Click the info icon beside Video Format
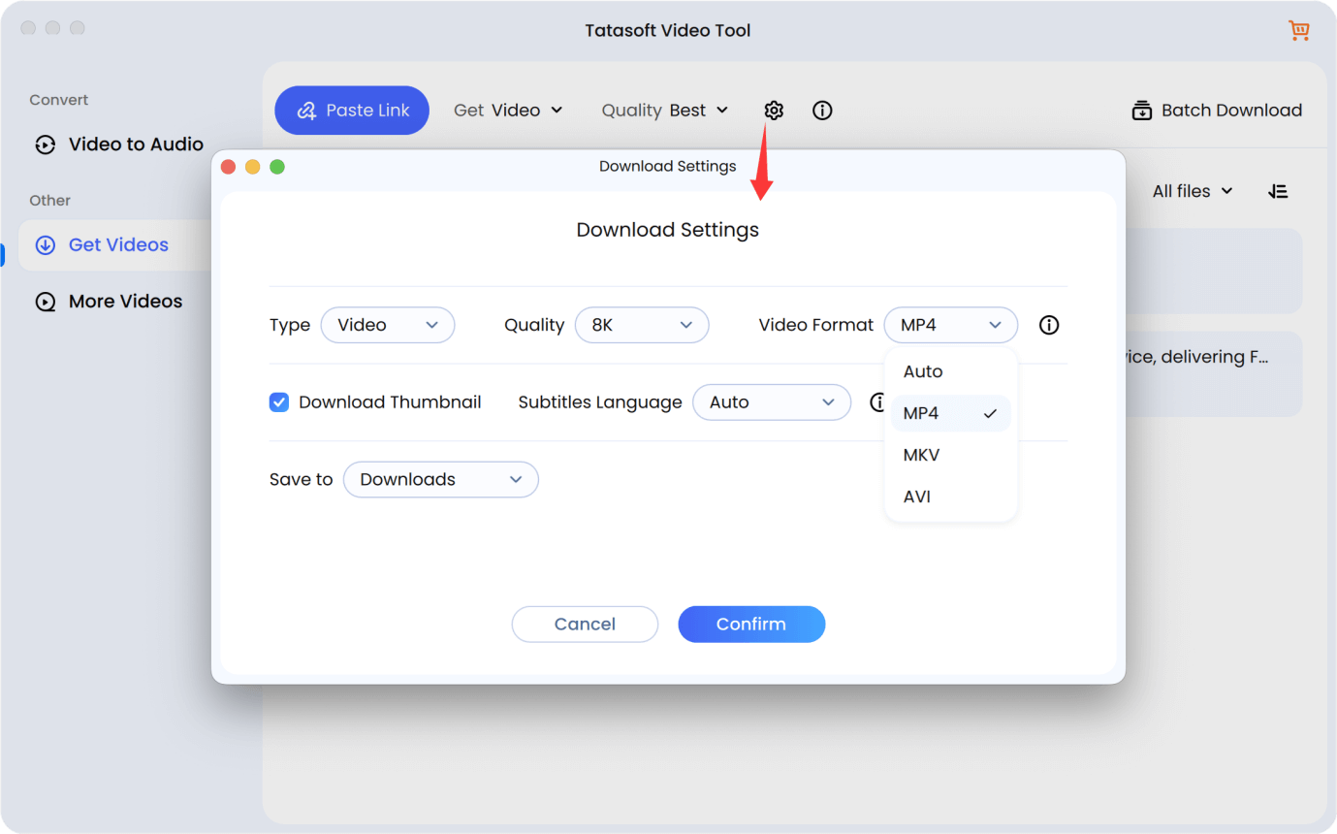The height and width of the screenshot is (834, 1337). (x=1048, y=325)
